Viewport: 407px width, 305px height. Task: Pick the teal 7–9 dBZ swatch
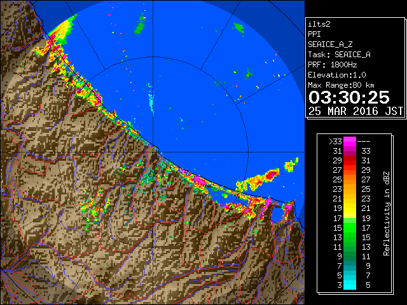[350, 266]
